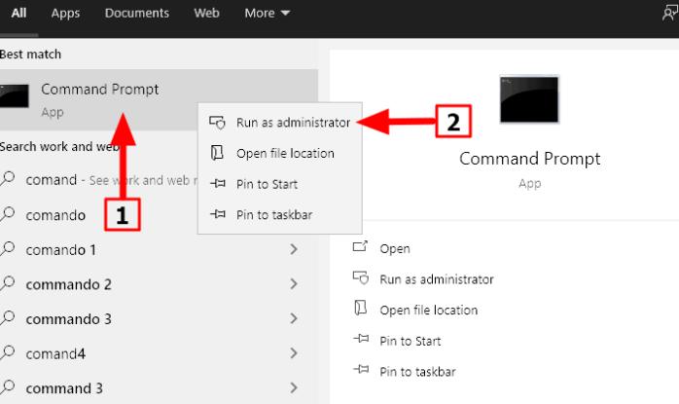Image resolution: width=679 pixels, height=404 pixels.
Task: Choose Run as administrator from context menu
Action: pyautogui.click(x=293, y=123)
